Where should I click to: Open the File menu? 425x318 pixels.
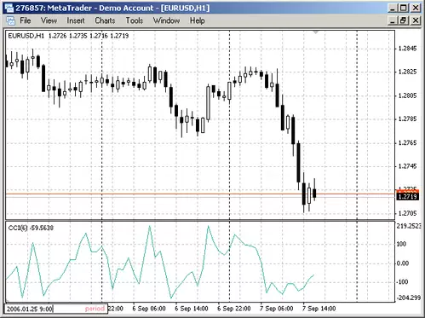coord(25,20)
